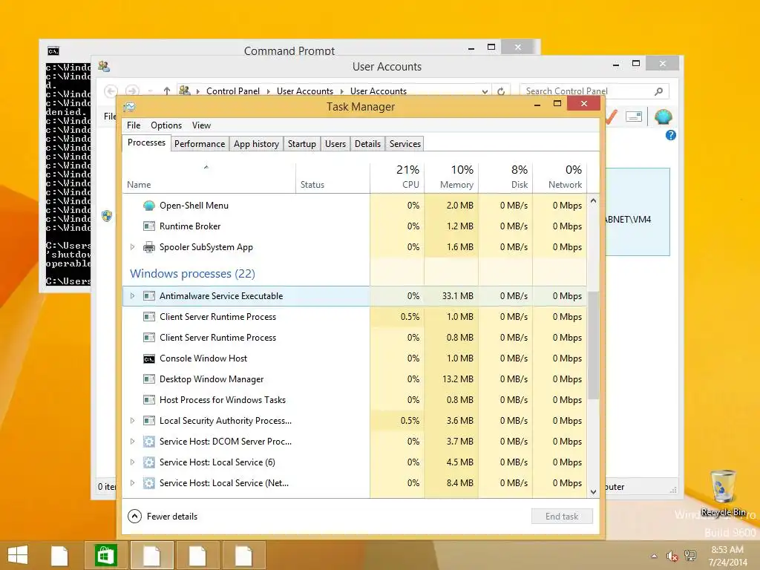Screen dimensions: 760x570
Task: Click Antimalware memory value 33.1 MB
Action: pyautogui.click(x=457, y=296)
